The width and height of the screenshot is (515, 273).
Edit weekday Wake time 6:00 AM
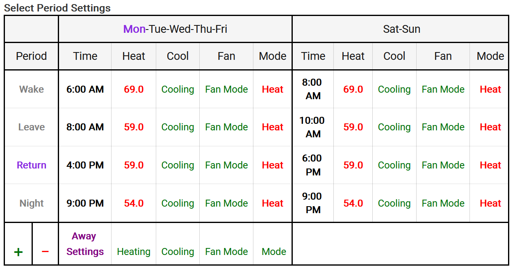(85, 89)
